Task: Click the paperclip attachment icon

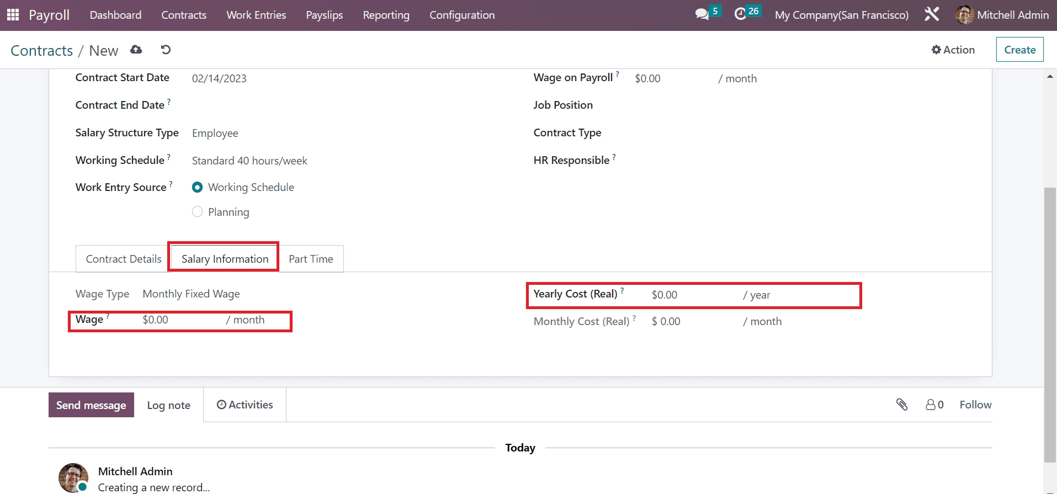Action: tap(902, 405)
